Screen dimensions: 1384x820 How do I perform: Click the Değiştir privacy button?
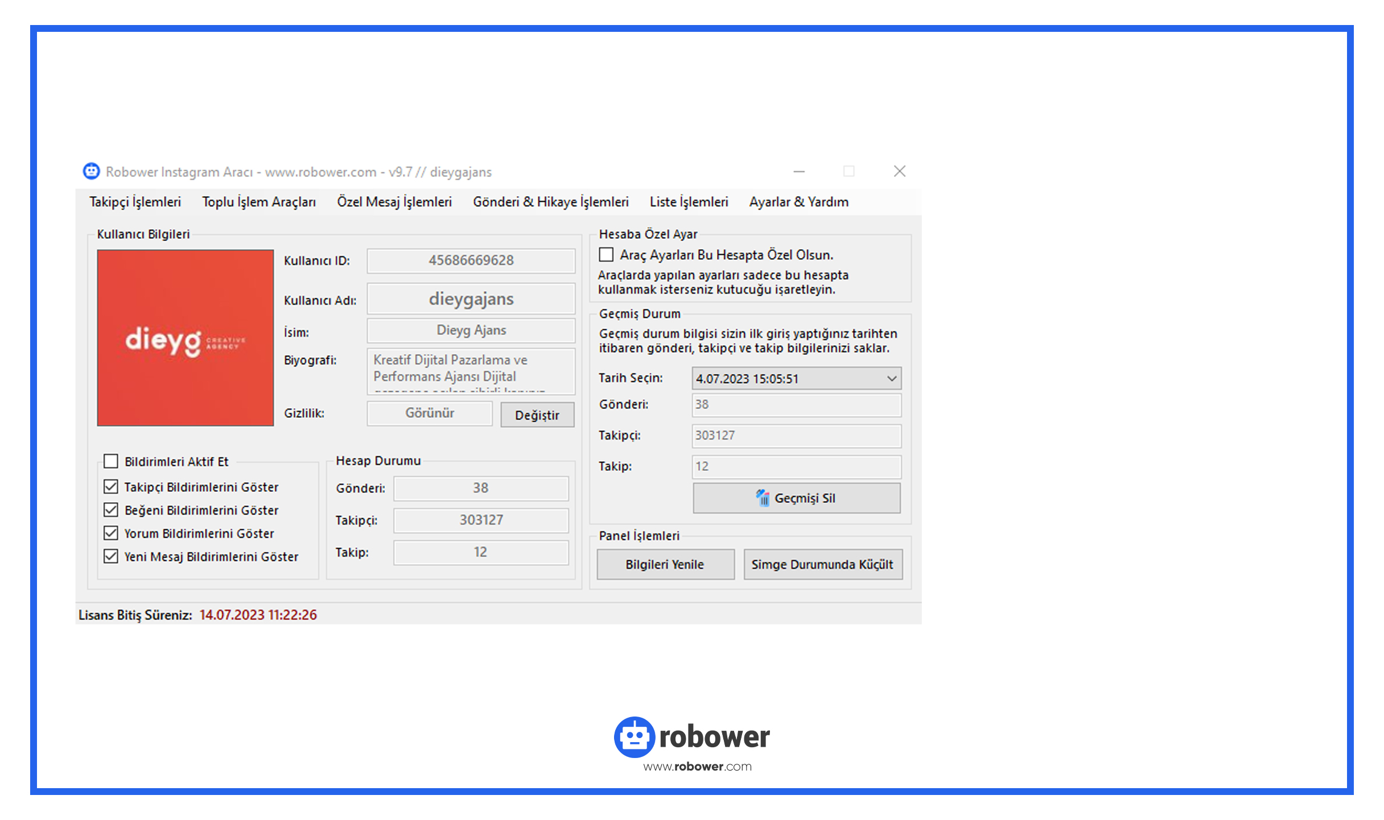pos(537,415)
